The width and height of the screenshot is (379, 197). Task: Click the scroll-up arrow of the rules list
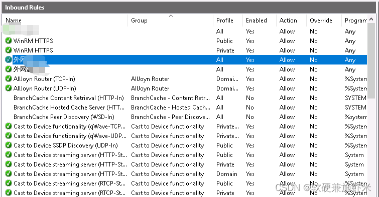tap(371, 19)
